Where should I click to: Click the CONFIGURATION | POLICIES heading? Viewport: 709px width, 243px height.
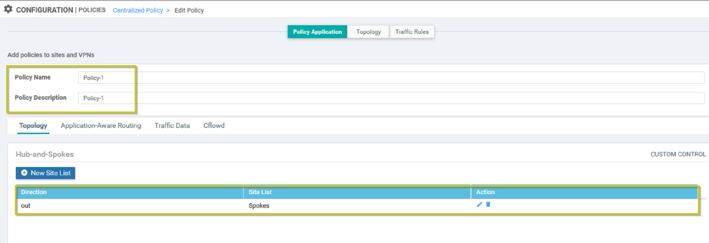click(x=61, y=10)
